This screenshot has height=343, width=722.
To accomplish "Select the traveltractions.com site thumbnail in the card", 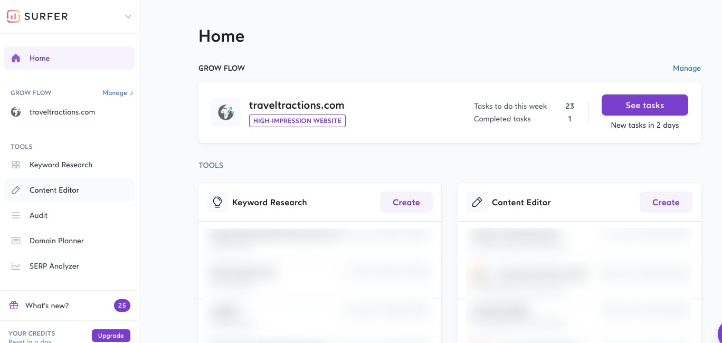I will point(226,112).
